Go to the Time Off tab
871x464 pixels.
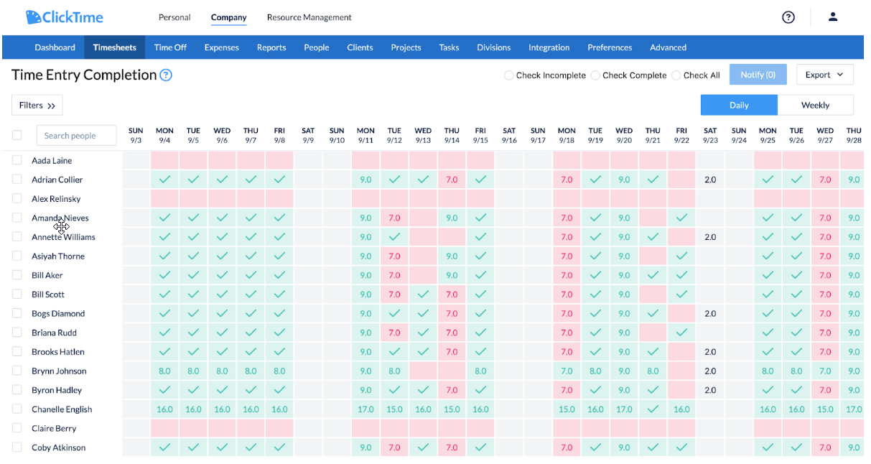pyautogui.click(x=170, y=47)
